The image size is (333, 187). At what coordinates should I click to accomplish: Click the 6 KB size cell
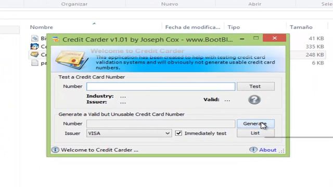click(318, 63)
